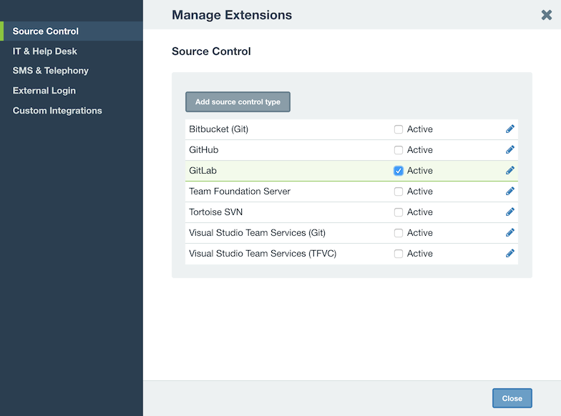Uncheck the GitLab Active checkbox
The height and width of the screenshot is (416, 561).
point(398,171)
